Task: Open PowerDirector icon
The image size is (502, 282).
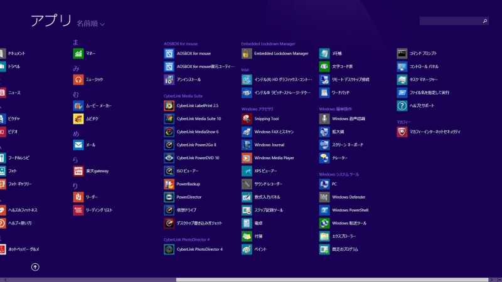Action: coord(169,197)
